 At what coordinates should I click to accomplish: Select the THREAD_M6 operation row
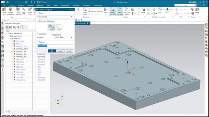click(x=20, y=75)
